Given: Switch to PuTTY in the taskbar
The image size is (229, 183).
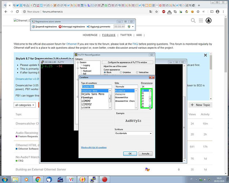Looking at the screenshot, I should [93, 179].
